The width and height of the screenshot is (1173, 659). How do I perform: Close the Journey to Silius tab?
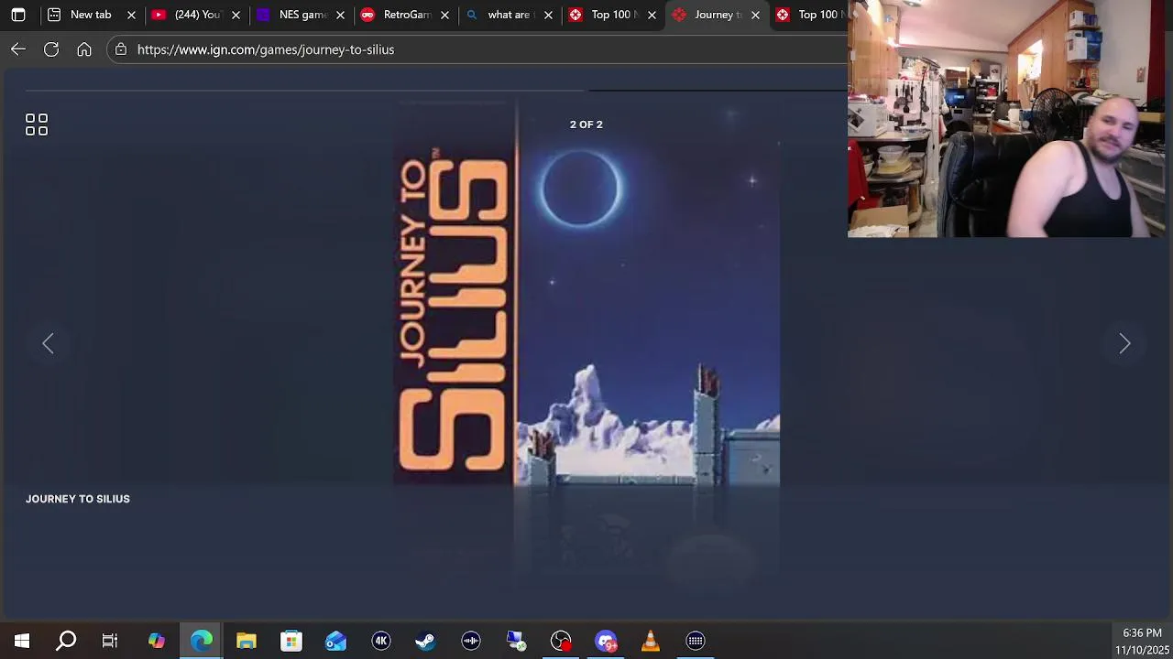click(755, 15)
